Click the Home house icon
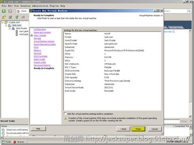This screenshot has width=194, height=145. (x=18, y=11)
